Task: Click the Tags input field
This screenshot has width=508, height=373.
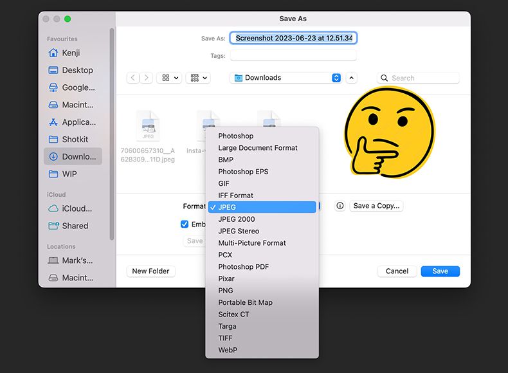Action: pos(293,56)
